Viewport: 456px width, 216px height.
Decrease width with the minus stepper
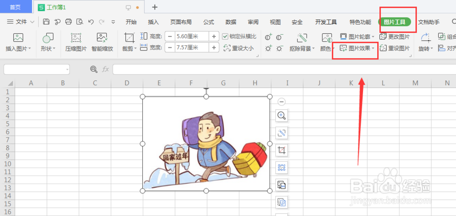170,47
